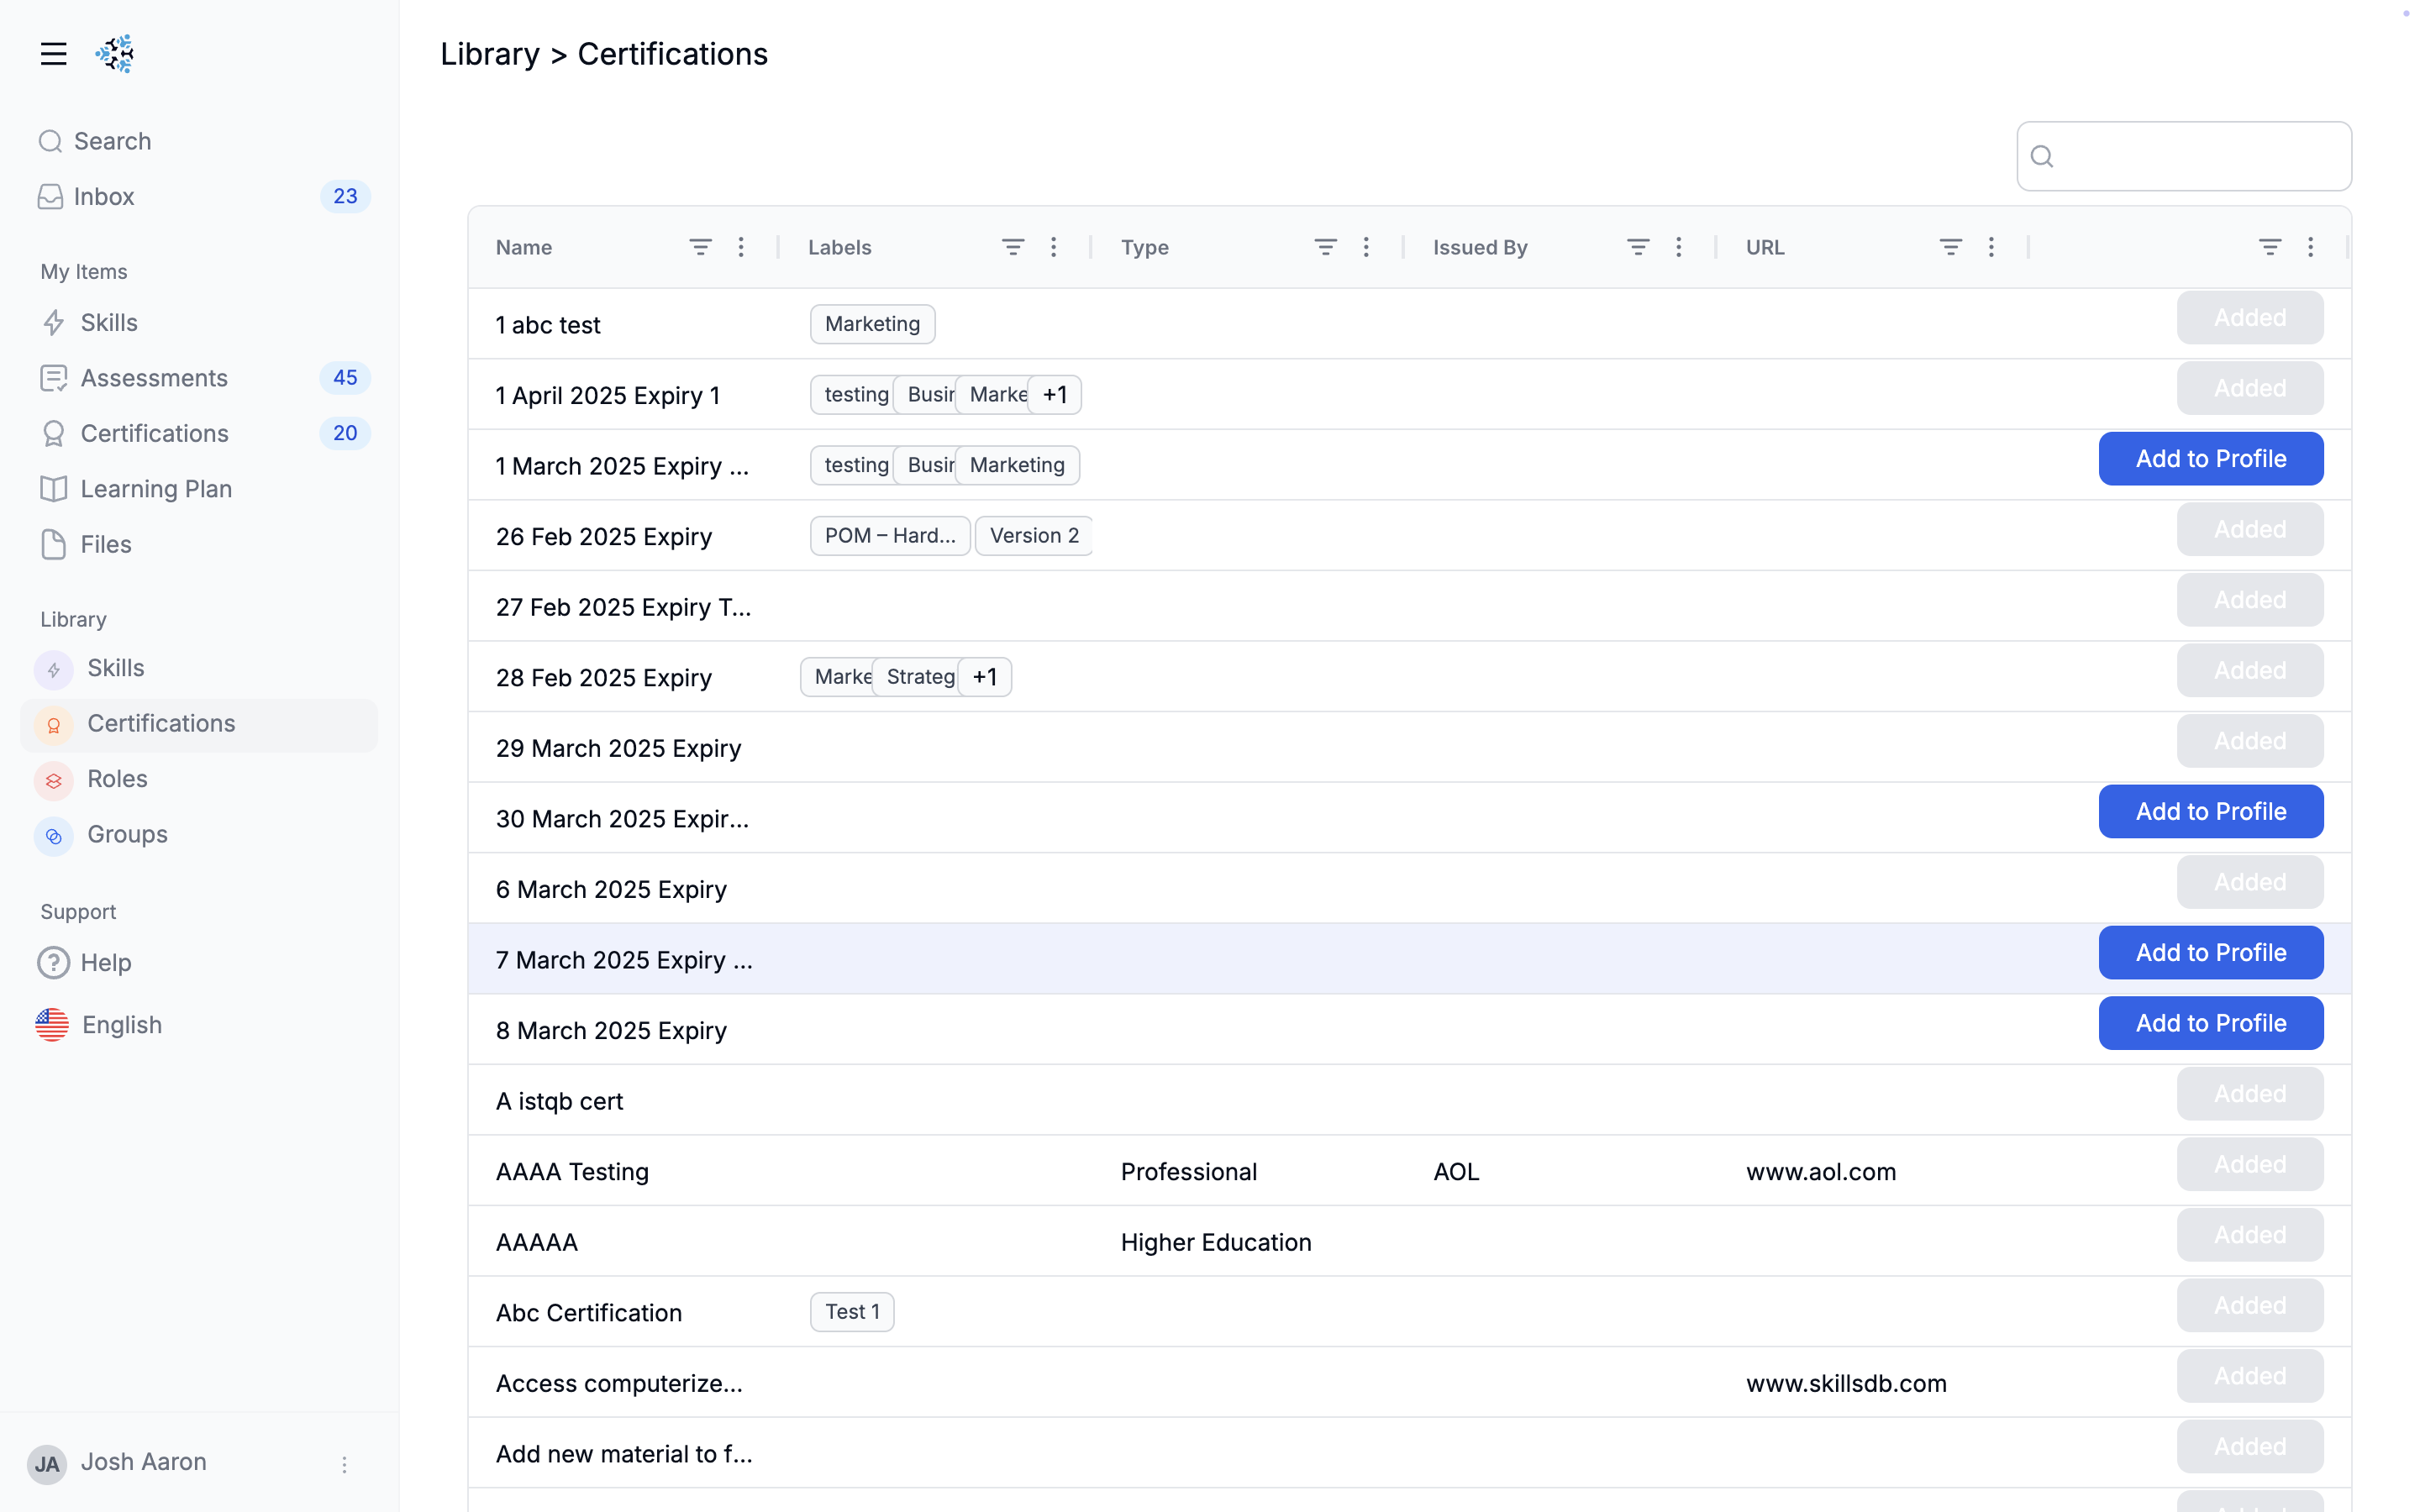Click the Professional type cell
Viewport: 2420px width, 1512px height.
click(1189, 1172)
